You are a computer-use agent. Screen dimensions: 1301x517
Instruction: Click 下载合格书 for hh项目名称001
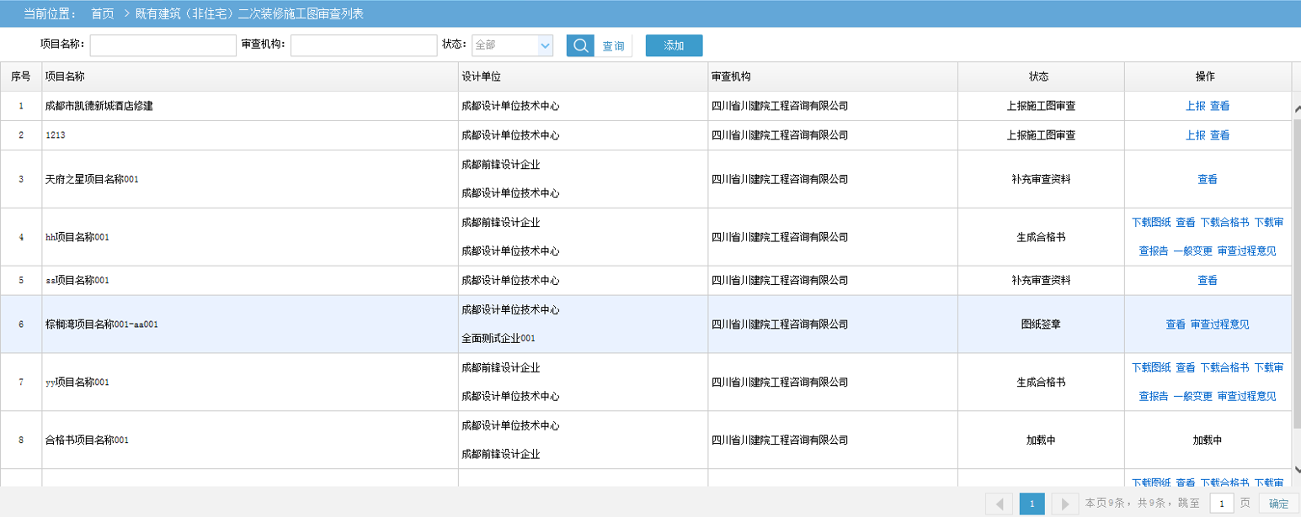point(1224,223)
